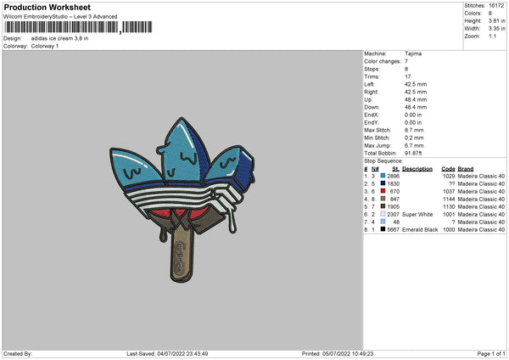This screenshot has height=360, width=509.
Task: Click the Machine value 'Tajima'
Action: coord(413,53)
